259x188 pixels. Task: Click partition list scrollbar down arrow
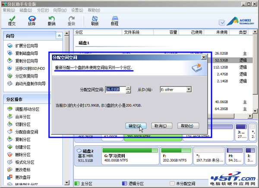pos(255,111)
